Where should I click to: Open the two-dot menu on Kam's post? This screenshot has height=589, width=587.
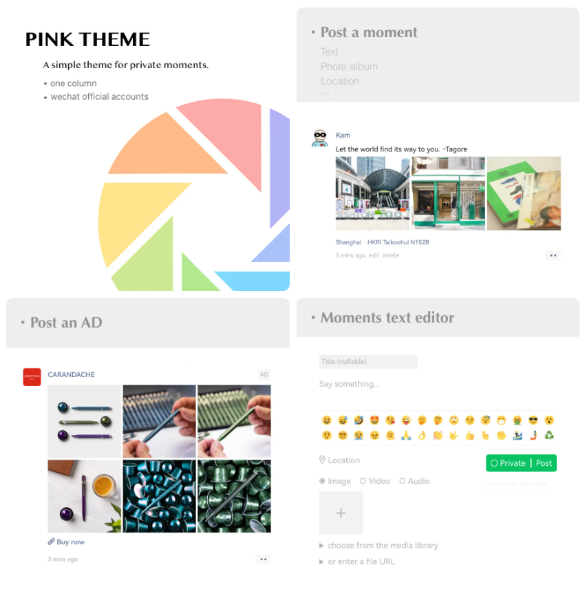click(x=553, y=255)
